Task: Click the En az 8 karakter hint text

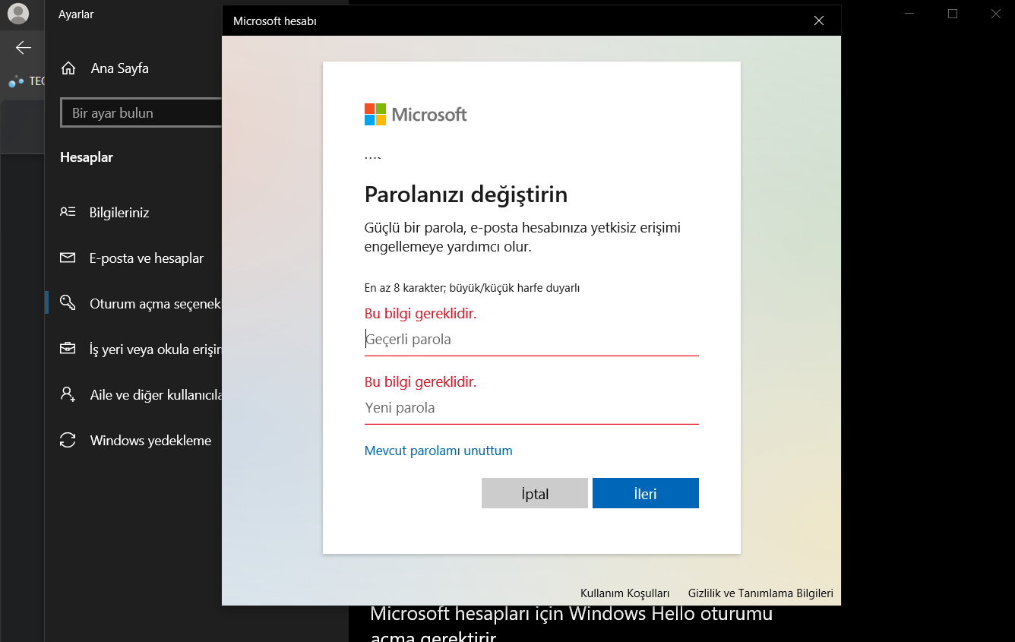Action: click(x=473, y=288)
